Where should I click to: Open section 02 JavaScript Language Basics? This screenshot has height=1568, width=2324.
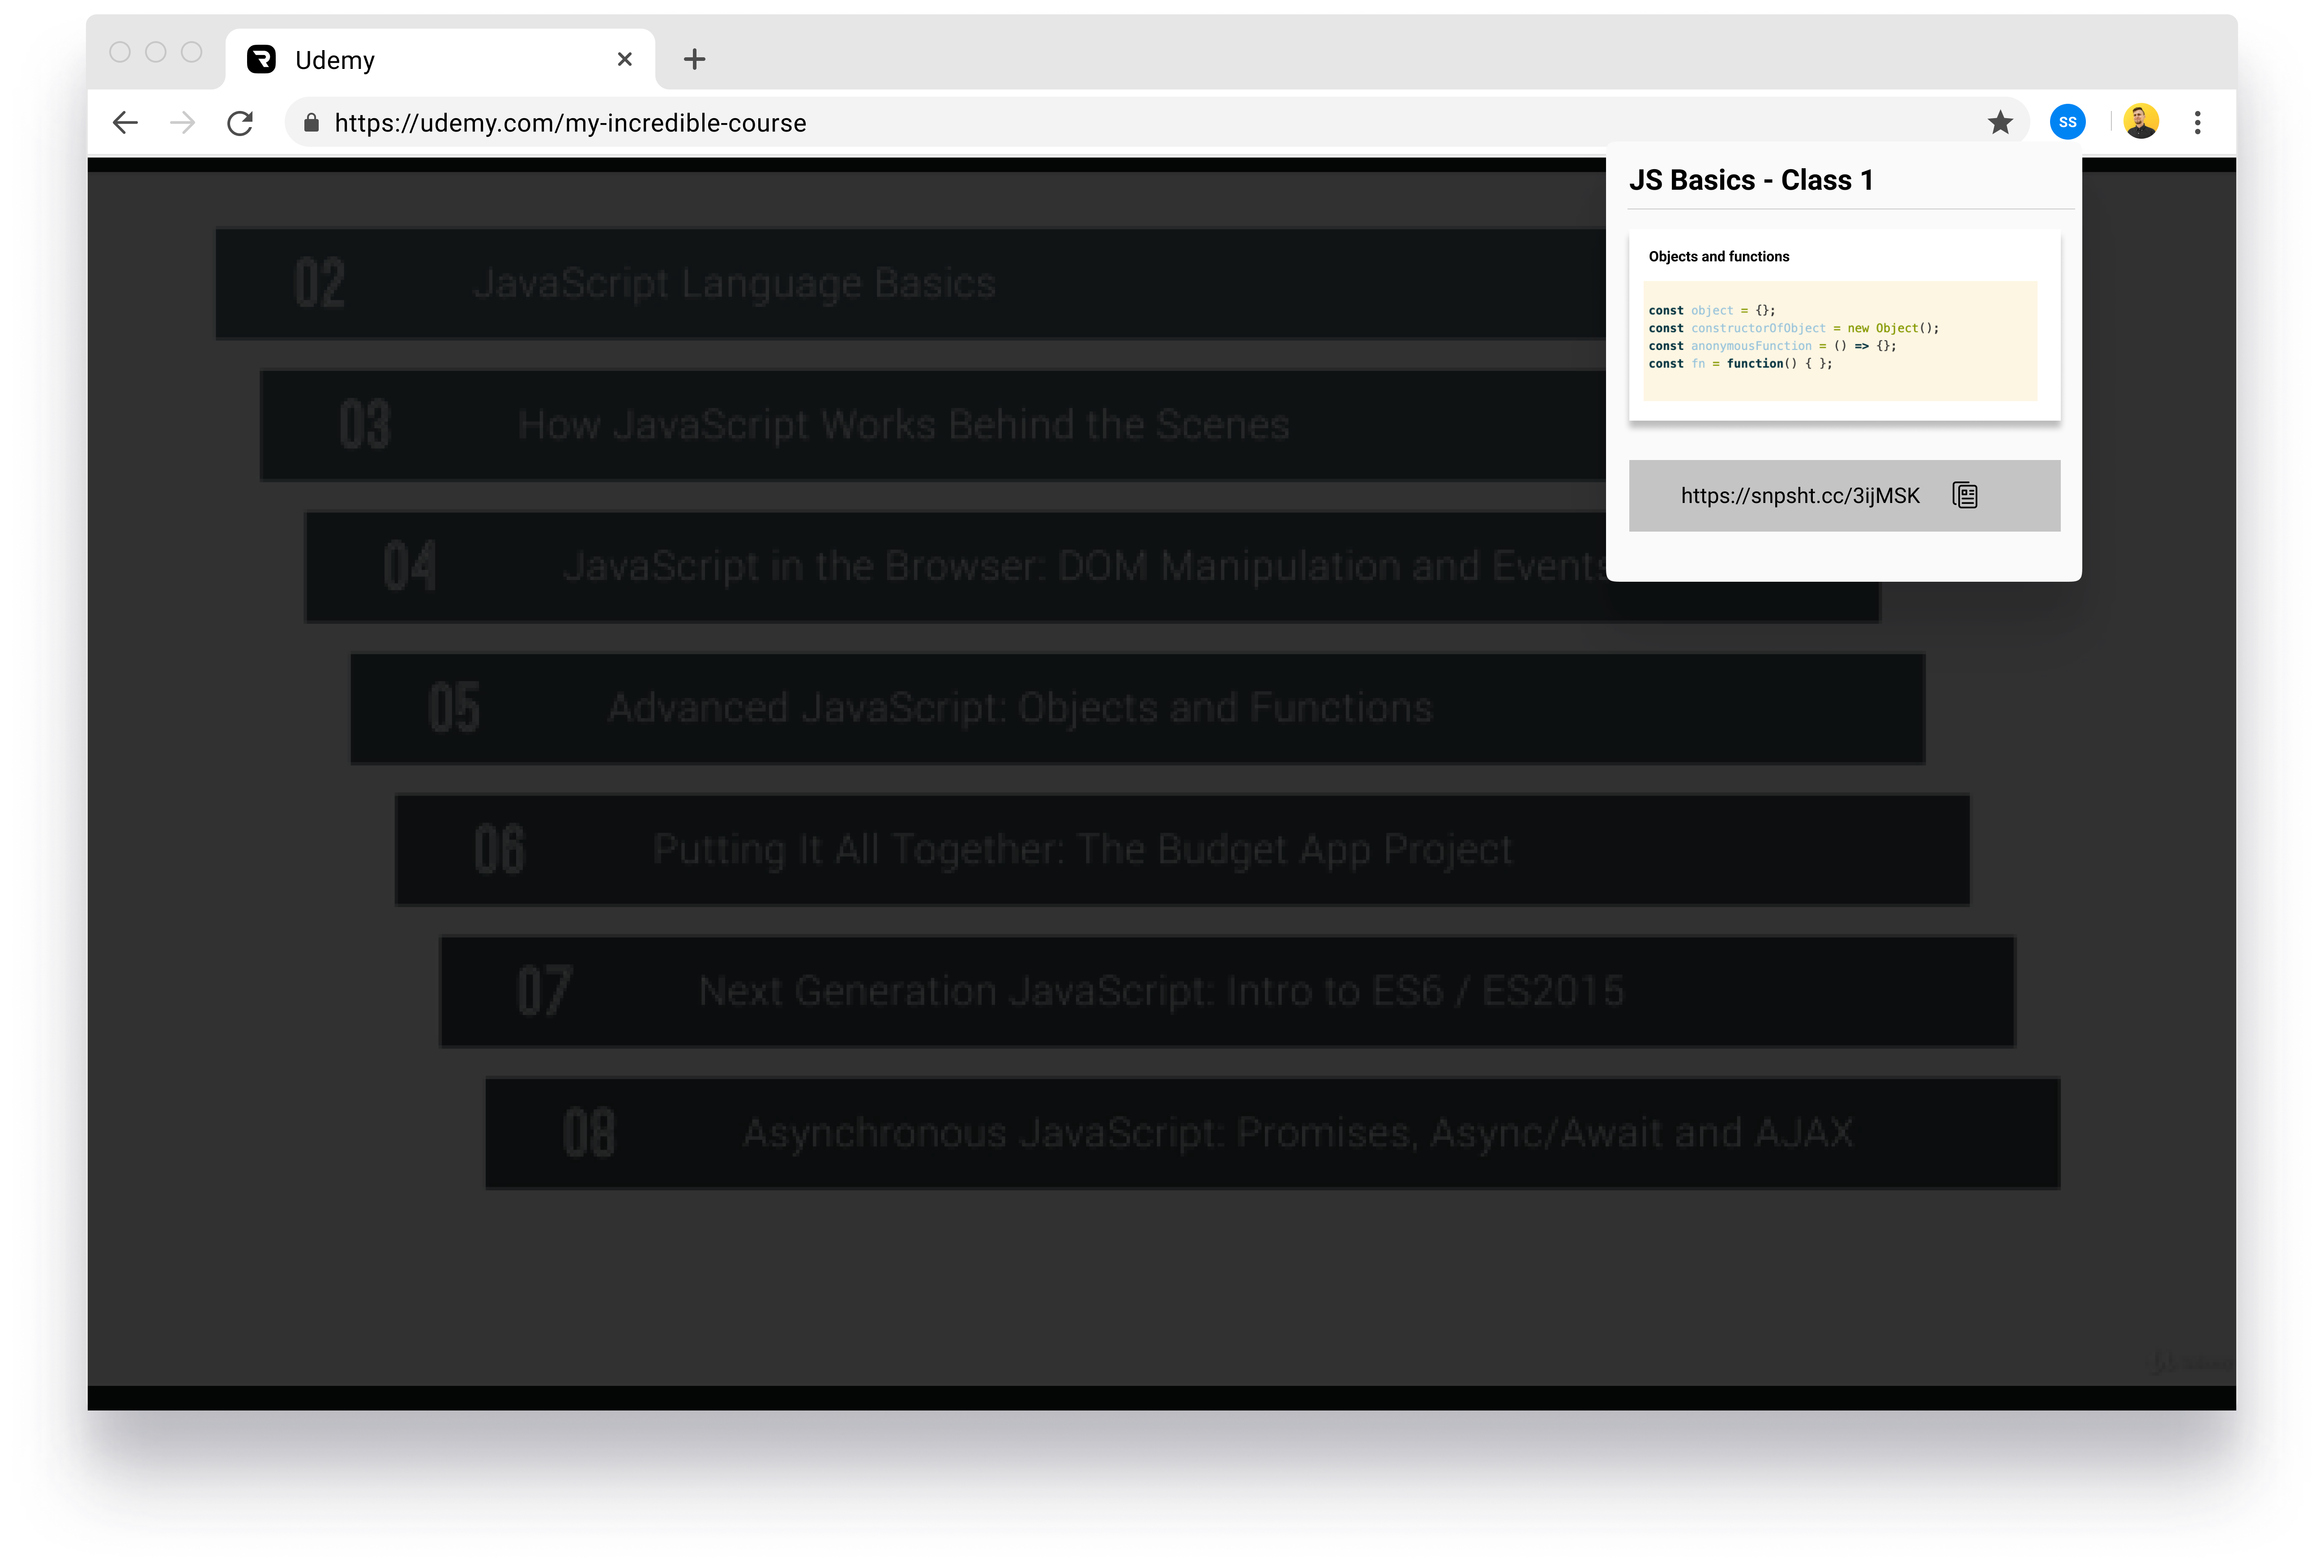click(x=734, y=284)
